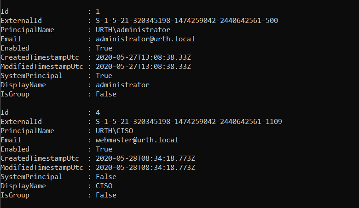Click the administrator SID ending in -500
This screenshot has width=359, height=208.
pyautogui.click(x=186, y=21)
